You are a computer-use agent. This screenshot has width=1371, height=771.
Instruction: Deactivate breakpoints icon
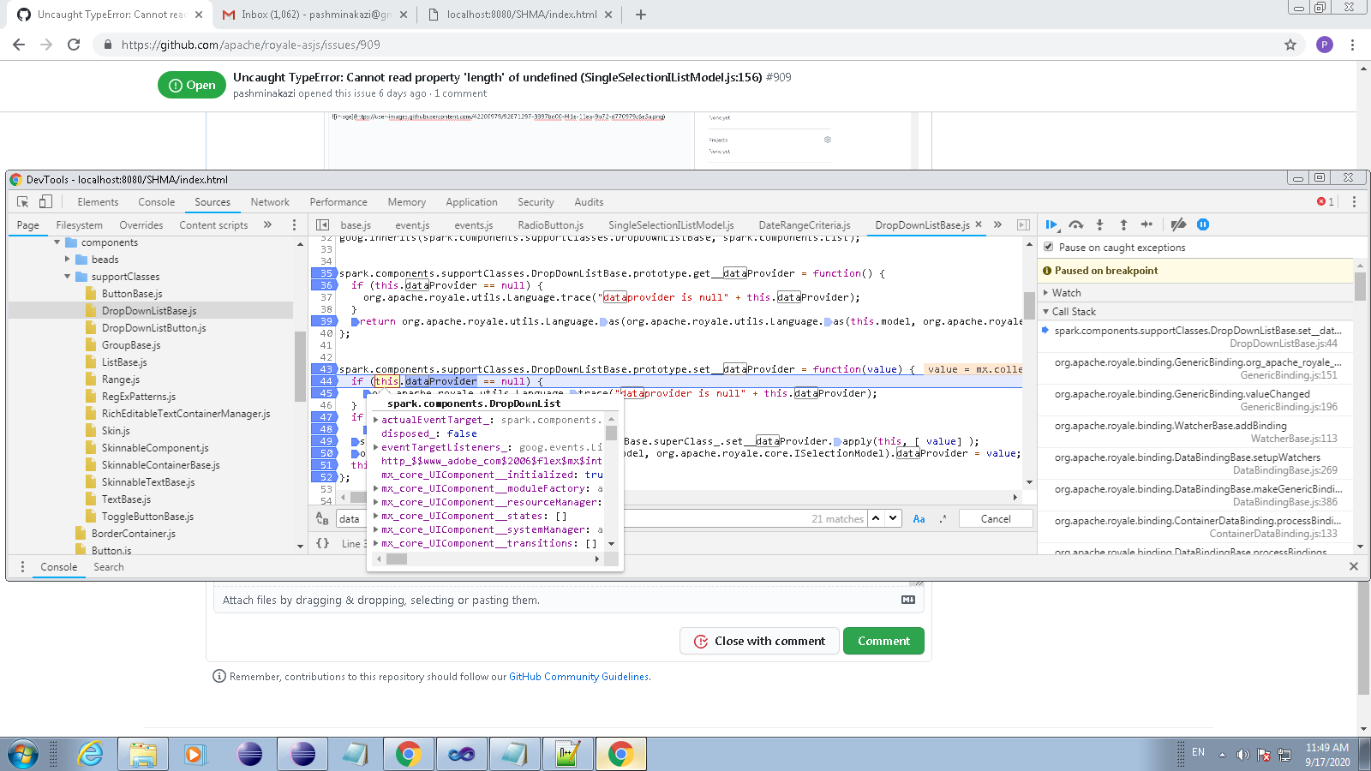click(1178, 224)
